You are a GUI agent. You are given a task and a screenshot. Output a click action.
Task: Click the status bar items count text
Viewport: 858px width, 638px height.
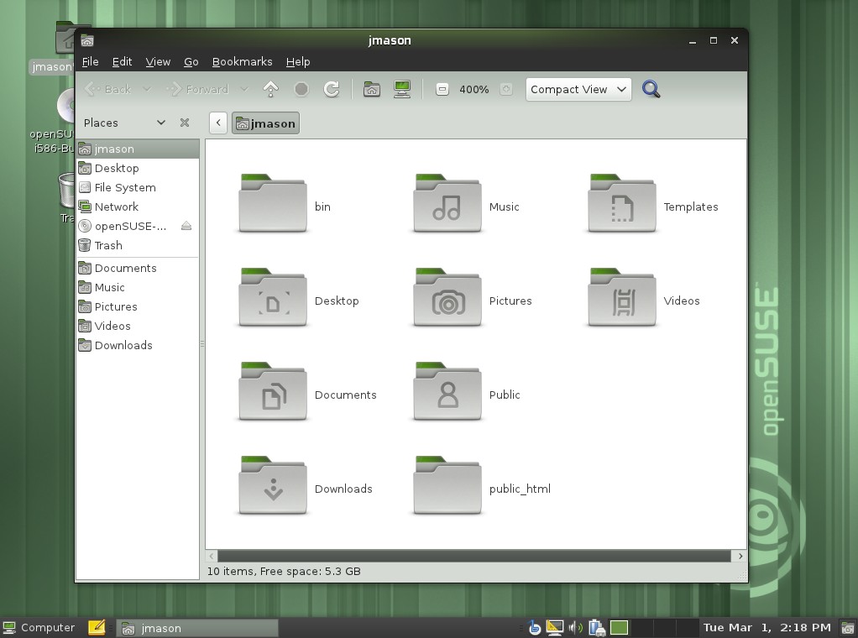tap(284, 571)
